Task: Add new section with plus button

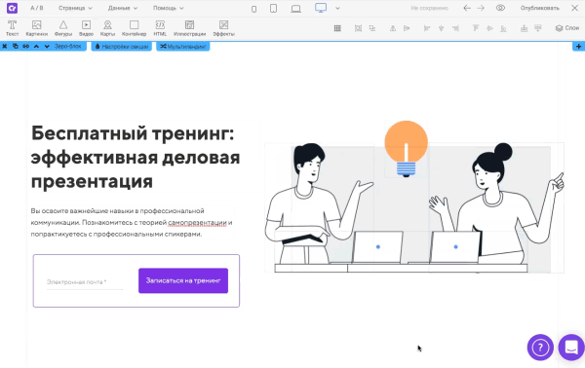Action: 578,46
